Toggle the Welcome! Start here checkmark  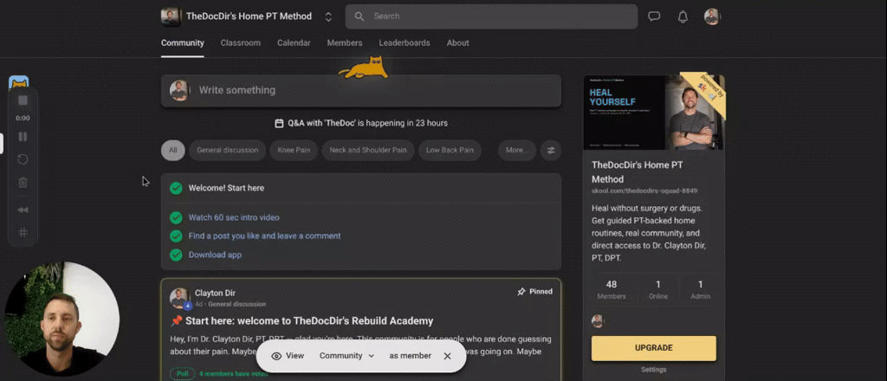[x=176, y=188]
